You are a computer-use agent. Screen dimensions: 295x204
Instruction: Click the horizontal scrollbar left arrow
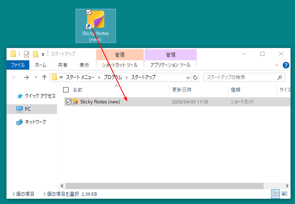(x=62, y=186)
